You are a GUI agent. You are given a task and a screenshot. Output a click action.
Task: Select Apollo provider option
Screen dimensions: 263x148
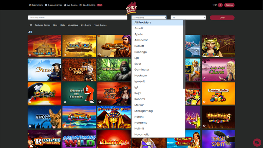(x=157, y=34)
